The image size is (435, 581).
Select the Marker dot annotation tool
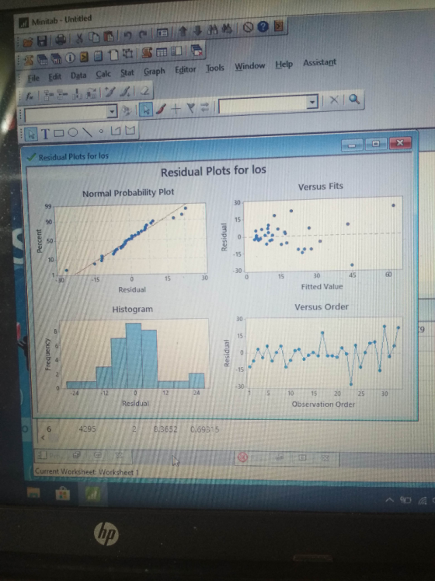pyautogui.click(x=101, y=131)
